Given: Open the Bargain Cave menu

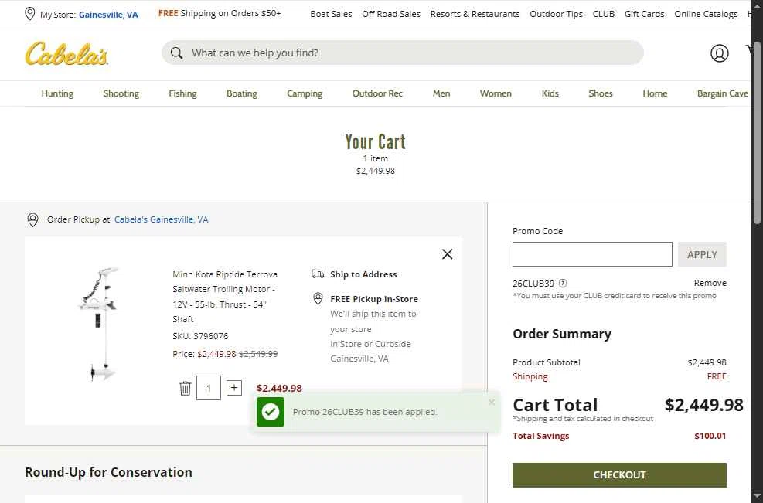Looking at the screenshot, I should [x=722, y=93].
